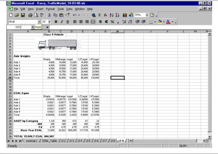Viewport: 218px width, 154px height.
Task: Open the Format menu
Action: click(x=50, y=9)
